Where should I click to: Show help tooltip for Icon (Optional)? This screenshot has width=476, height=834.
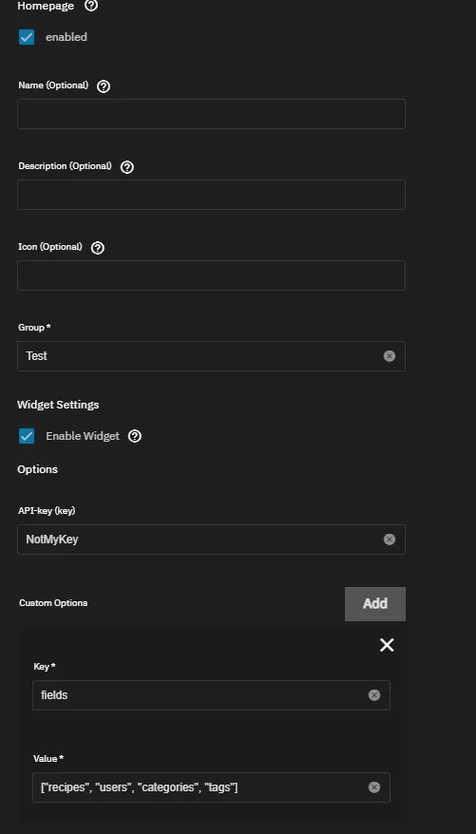point(98,248)
